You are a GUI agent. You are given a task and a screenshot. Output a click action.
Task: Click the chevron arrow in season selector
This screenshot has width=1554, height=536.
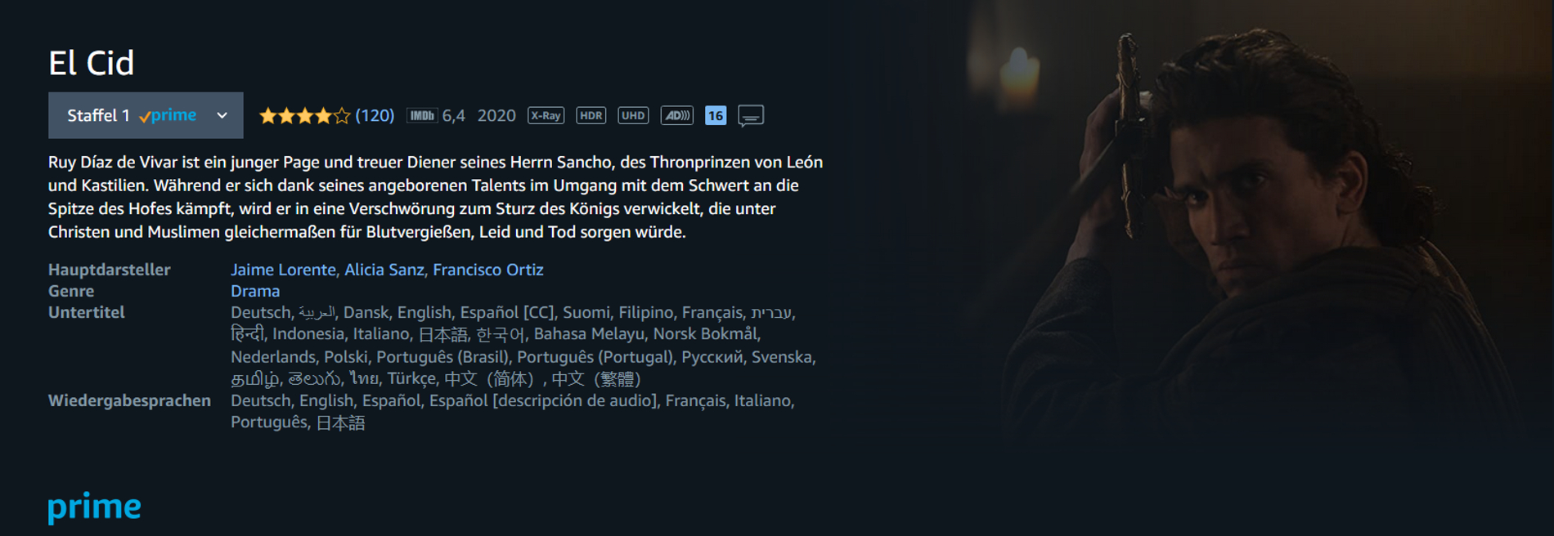click(x=222, y=115)
